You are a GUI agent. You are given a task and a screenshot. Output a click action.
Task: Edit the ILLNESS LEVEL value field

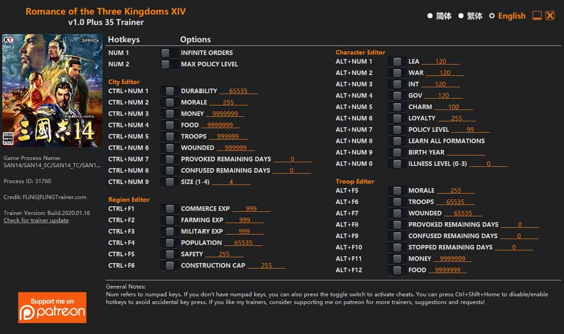(x=488, y=164)
